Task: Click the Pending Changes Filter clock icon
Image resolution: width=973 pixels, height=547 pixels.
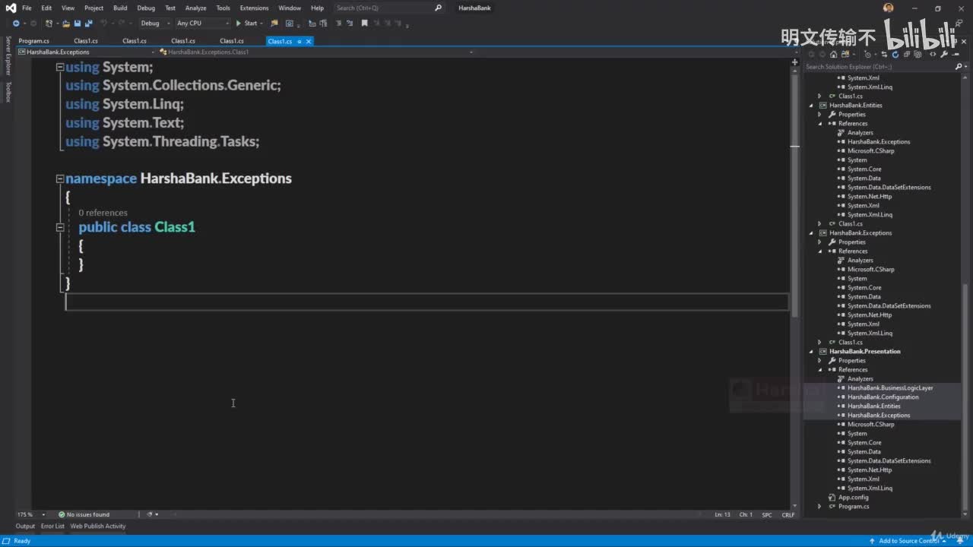Action: coord(868,55)
